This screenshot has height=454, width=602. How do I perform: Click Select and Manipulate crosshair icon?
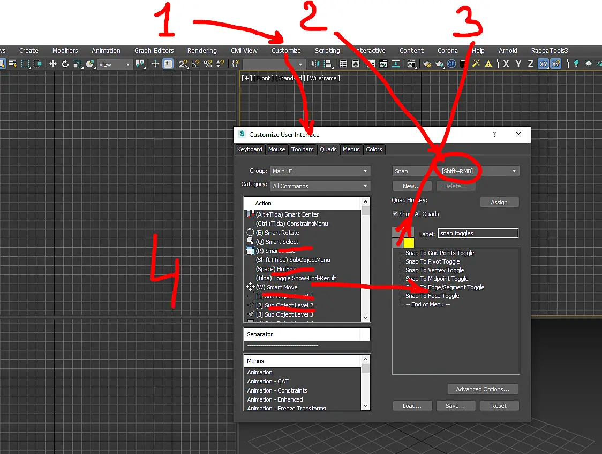tap(155, 64)
